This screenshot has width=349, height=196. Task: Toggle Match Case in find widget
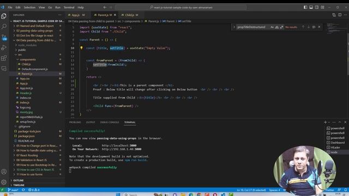coord(272,27)
